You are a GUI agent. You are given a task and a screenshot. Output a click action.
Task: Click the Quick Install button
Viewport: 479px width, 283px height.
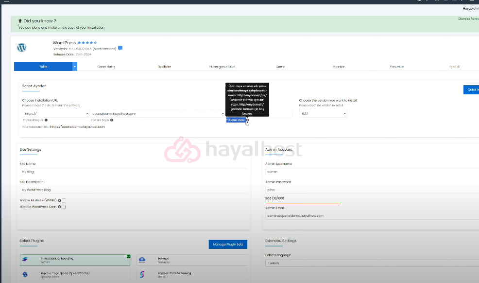tap(471, 90)
